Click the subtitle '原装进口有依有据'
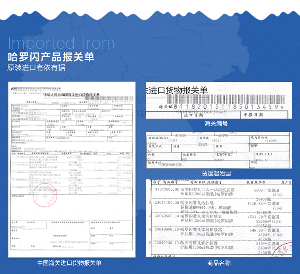The height and width of the screenshot is (274, 300). click(x=36, y=68)
